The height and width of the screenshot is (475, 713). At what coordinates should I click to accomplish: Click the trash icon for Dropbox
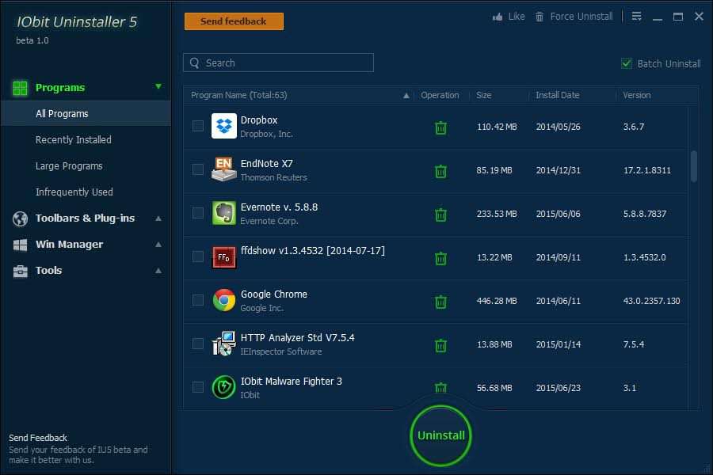440,127
